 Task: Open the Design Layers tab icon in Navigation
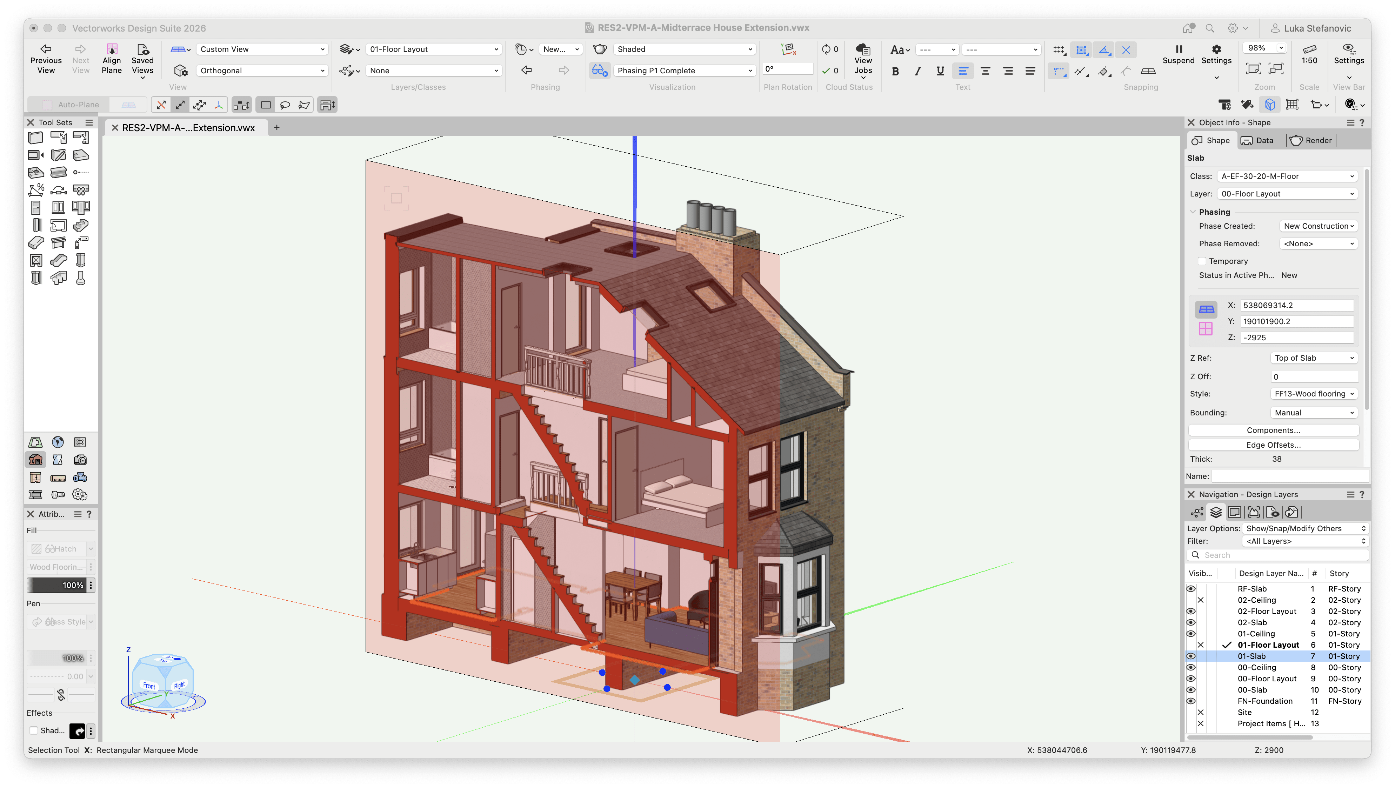tap(1216, 512)
